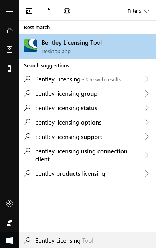Image resolution: width=156 pixels, height=248 pixels.
Task: Expand arrow next to 'bentley products licensing'
Action: coord(147,173)
